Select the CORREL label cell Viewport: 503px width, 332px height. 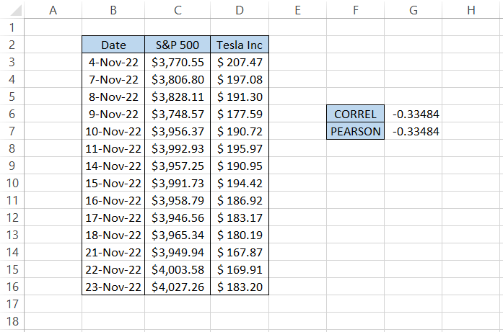[355, 114]
